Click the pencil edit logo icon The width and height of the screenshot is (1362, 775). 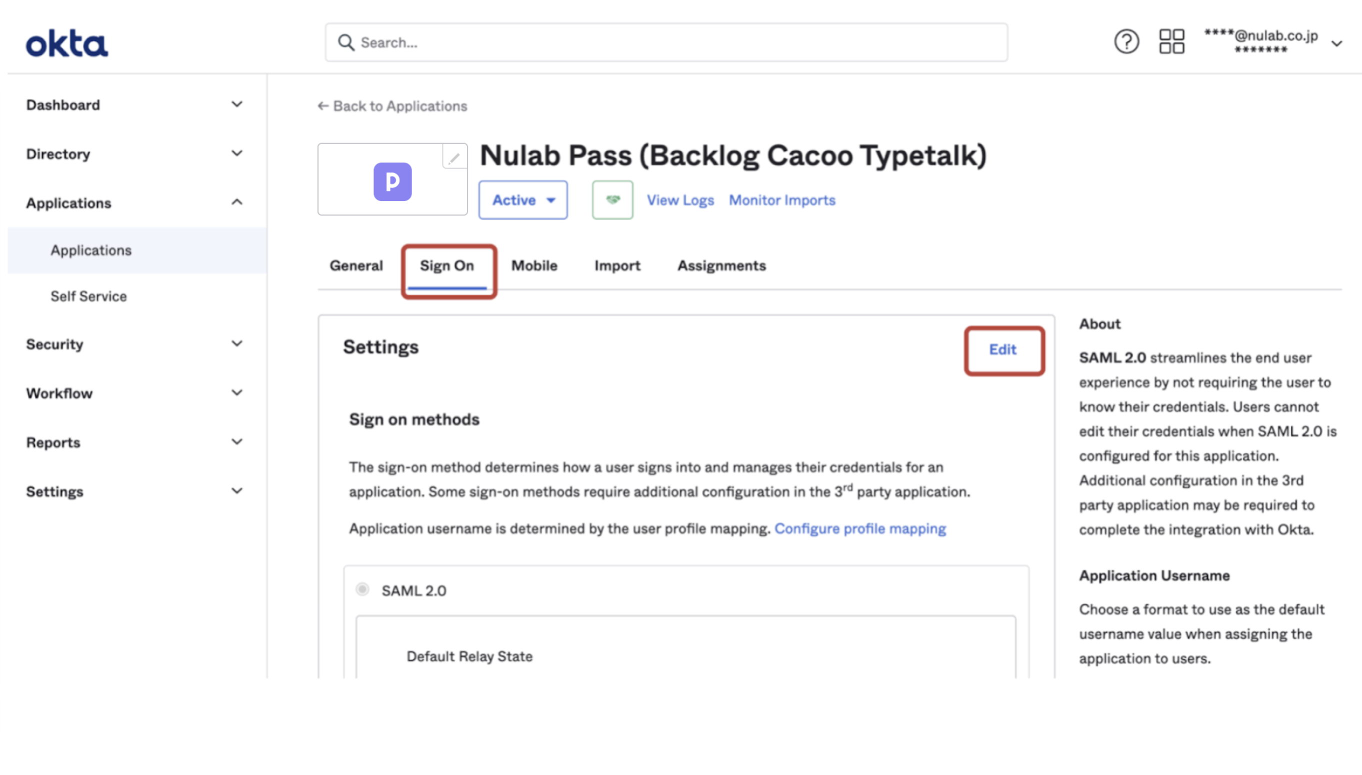click(x=454, y=157)
